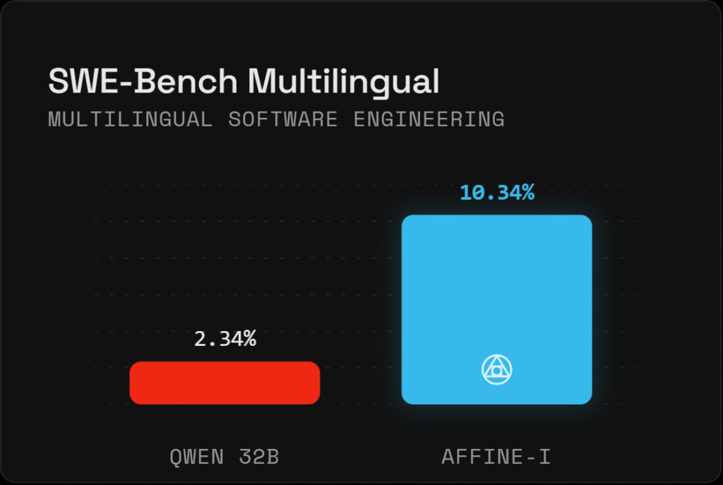The width and height of the screenshot is (723, 485).
Task: Click the left end of the red bar
Action: 135,383
